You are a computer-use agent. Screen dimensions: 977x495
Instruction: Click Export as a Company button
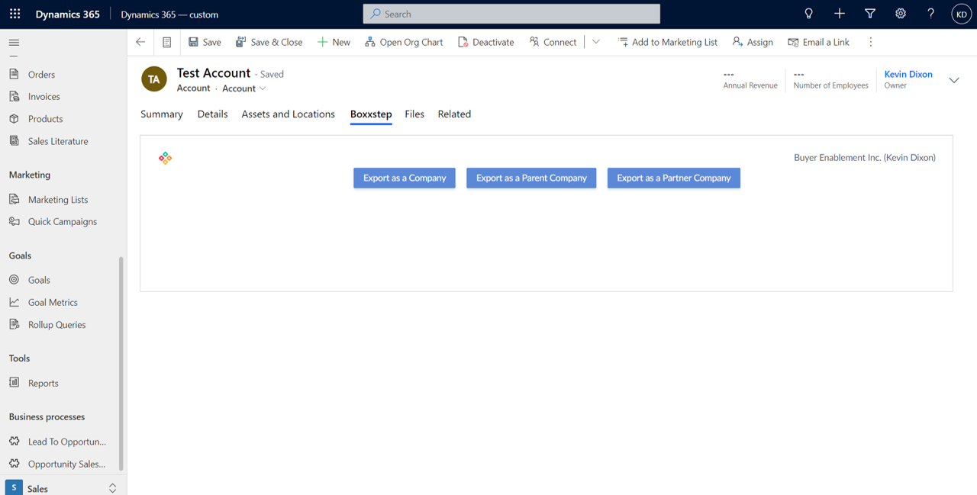[x=404, y=178]
